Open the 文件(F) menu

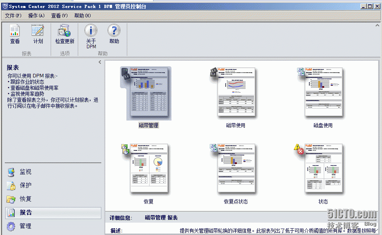[x=13, y=16]
